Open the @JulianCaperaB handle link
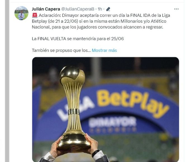This screenshot has width=188, height=162. coord(78,9)
